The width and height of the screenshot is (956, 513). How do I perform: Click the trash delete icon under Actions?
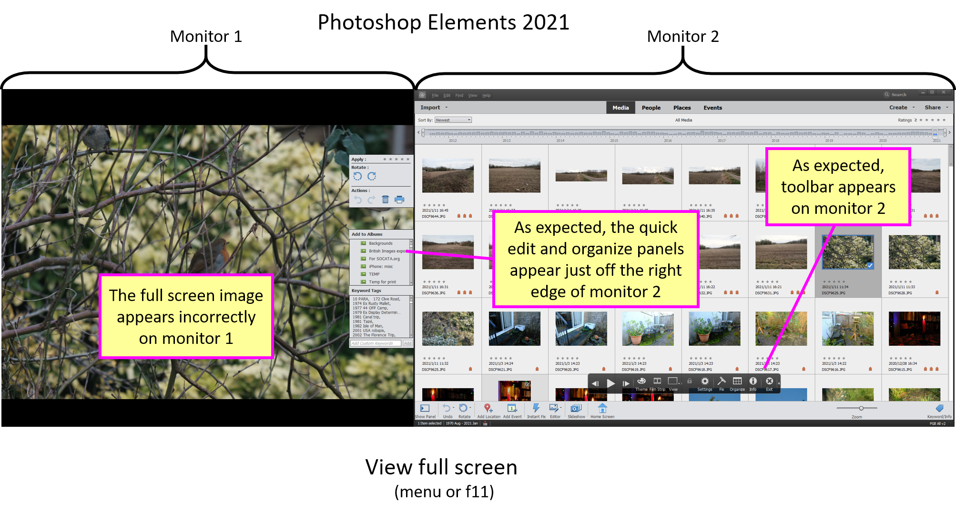tap(385, 200)
